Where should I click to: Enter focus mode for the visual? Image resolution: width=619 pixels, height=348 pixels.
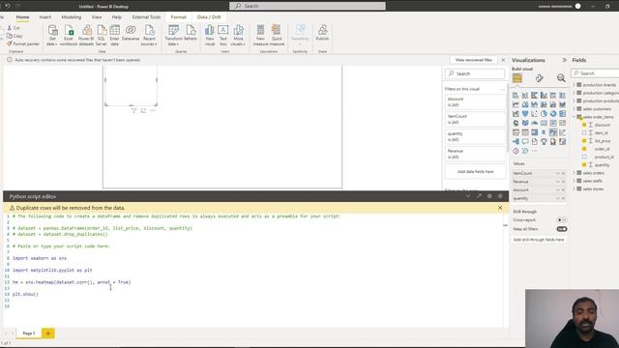pyautogui.click(x=143, y=110)
